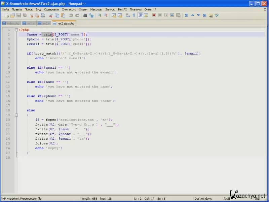The image size is (269, 202).
Task: Click the Zoom in toolbar icon
Action: pyautogui.click(x=100, y=15)
